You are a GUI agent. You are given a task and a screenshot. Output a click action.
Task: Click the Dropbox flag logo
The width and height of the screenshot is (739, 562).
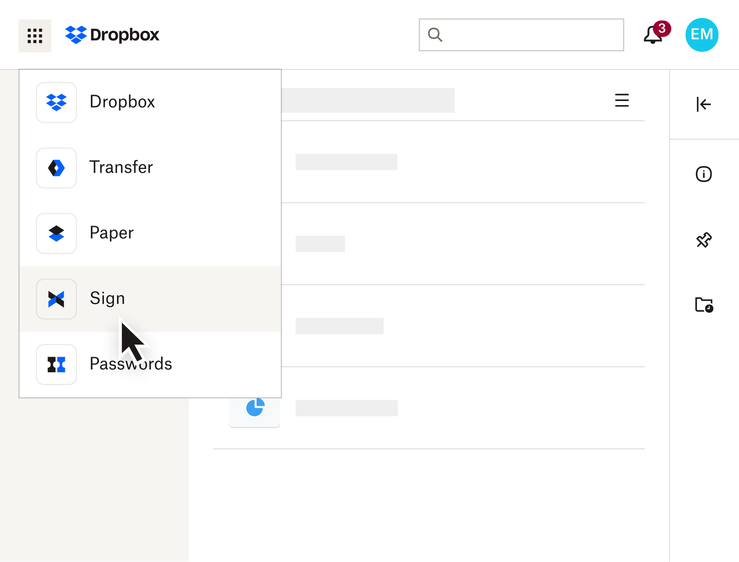coord(76,35)
